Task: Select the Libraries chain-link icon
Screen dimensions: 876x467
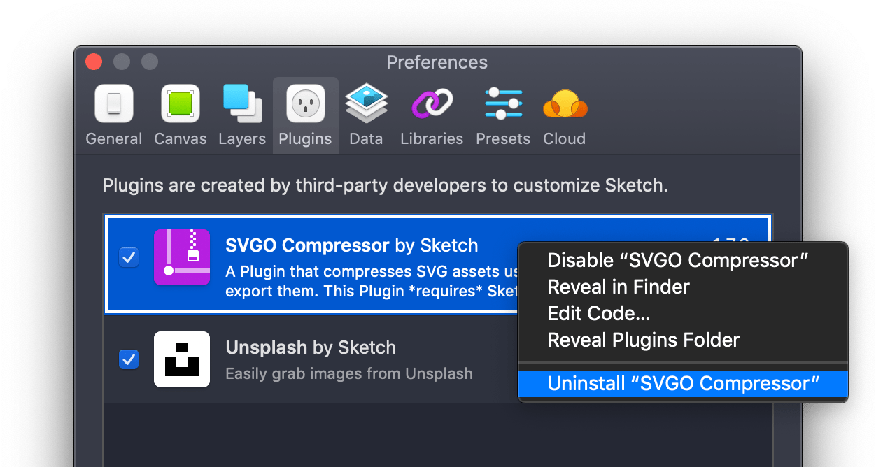Action: [431, 103]
